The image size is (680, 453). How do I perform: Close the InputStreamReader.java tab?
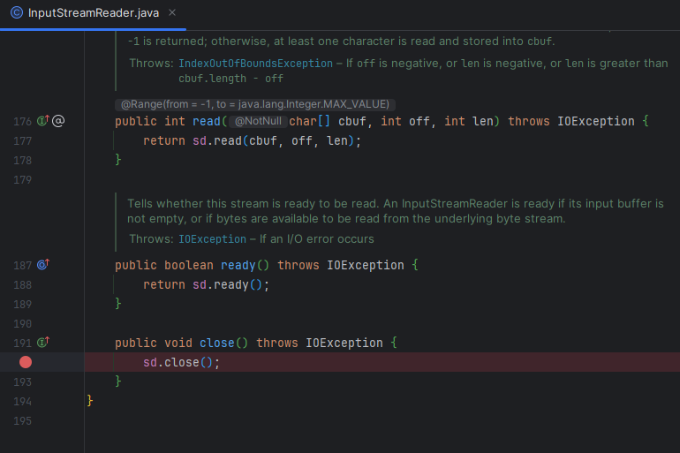tap(171, 13)
